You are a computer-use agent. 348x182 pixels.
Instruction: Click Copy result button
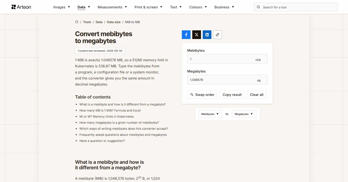(232, 95)
